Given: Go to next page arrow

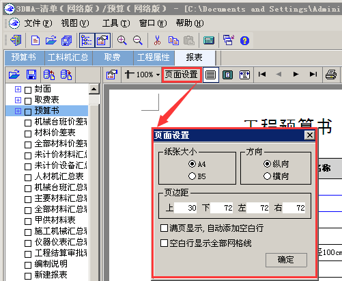Looking at the screenshot, I should tap(296, 75).
